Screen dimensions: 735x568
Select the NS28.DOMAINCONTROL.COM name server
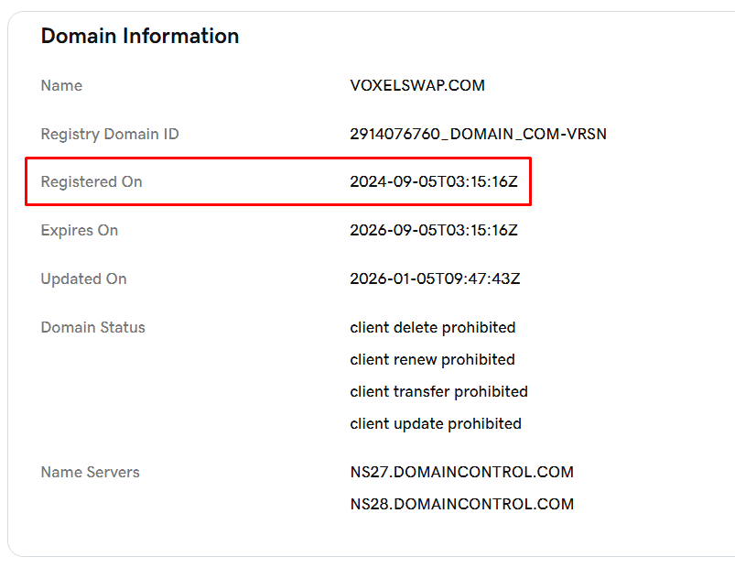pyautogui.click(x=461, y=505)
